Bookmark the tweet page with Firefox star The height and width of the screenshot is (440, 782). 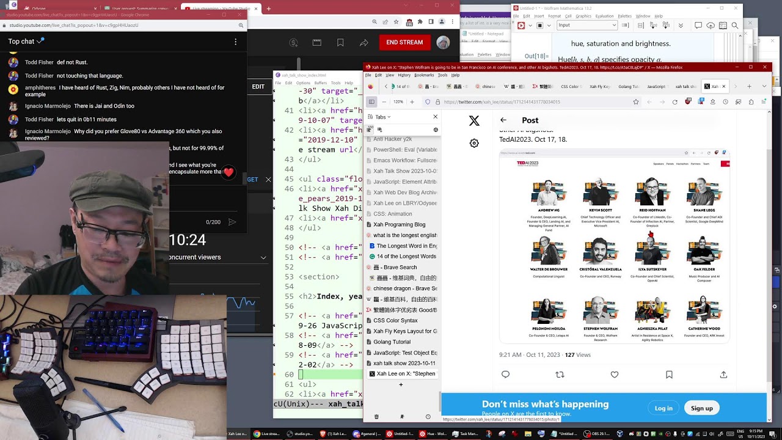(636, 102)
